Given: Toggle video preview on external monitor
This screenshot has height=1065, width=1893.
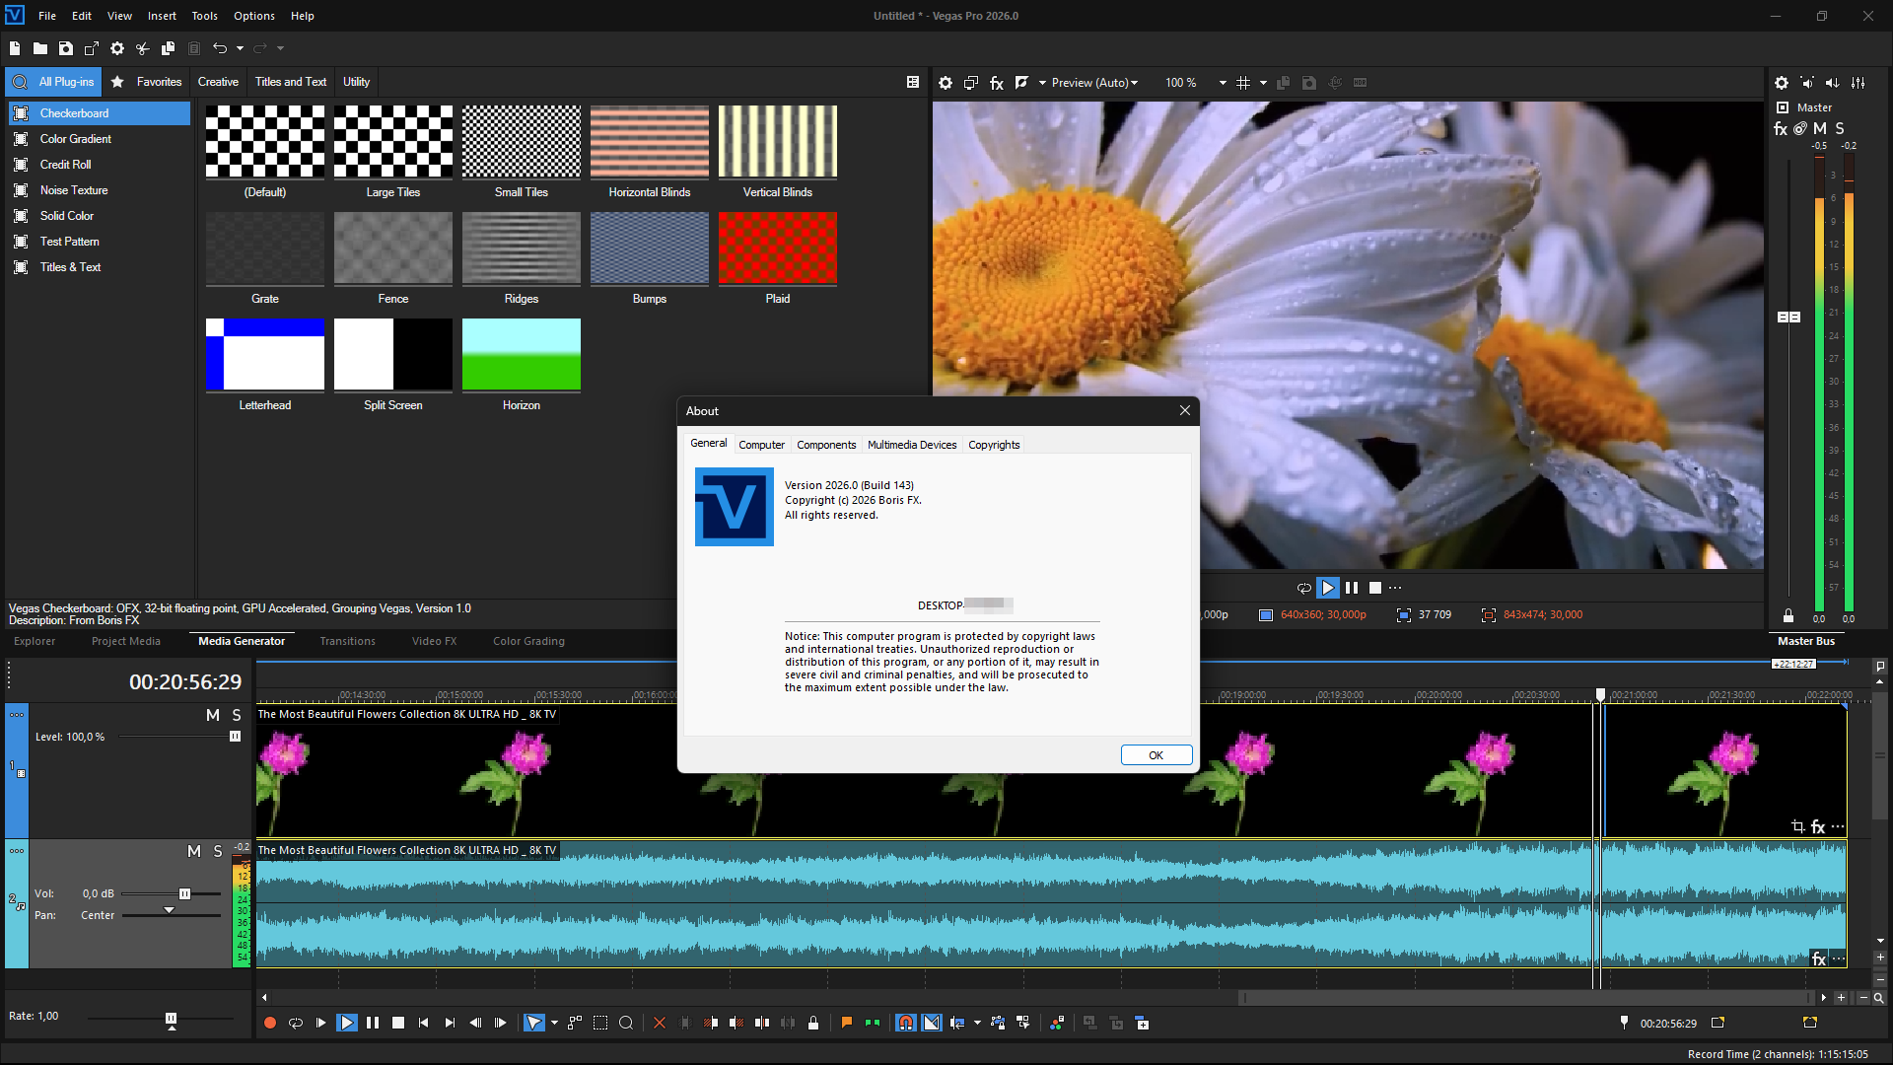Looking at the screenshot, I should coord(971,83).
